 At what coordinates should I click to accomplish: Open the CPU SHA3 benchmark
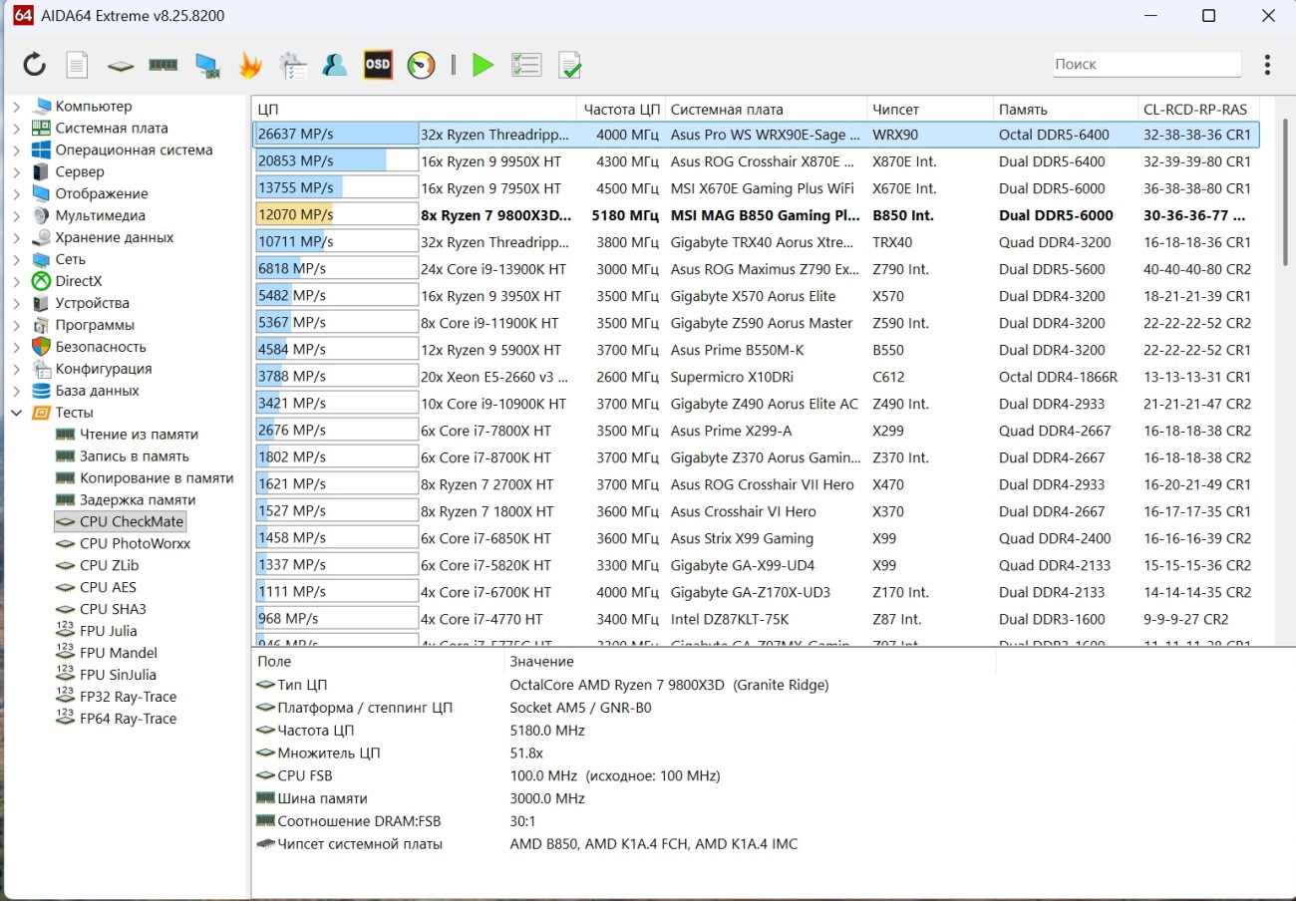tap(111, 609)
